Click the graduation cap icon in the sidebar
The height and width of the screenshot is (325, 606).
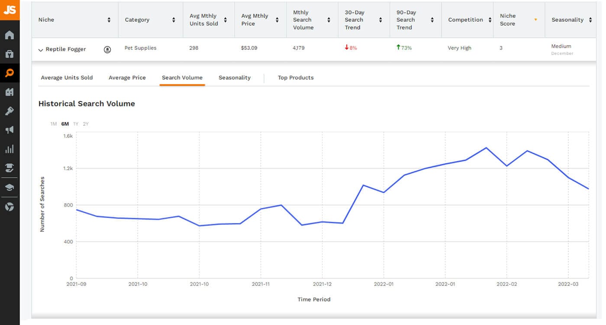click(x=10, y=187)
